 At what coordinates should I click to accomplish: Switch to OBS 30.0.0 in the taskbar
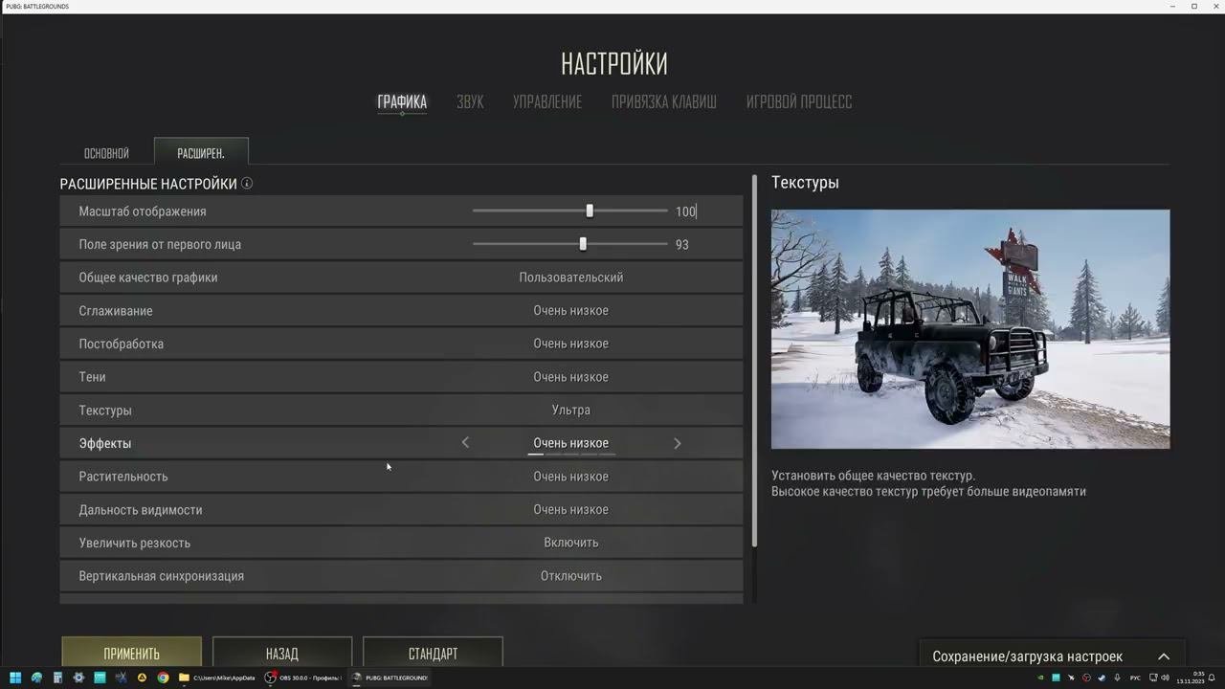point(304,678)
